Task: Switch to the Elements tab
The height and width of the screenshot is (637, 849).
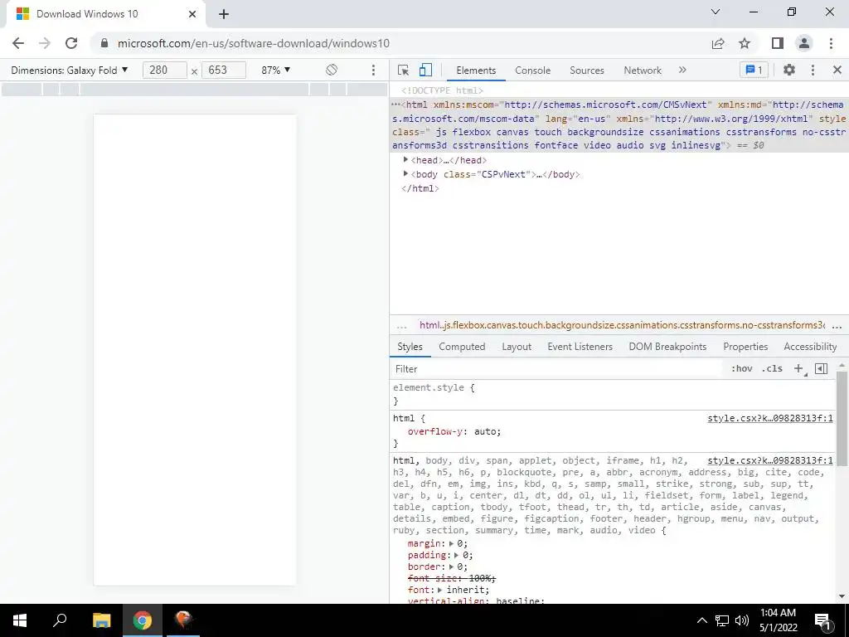Action: click(x=476, y=71)
